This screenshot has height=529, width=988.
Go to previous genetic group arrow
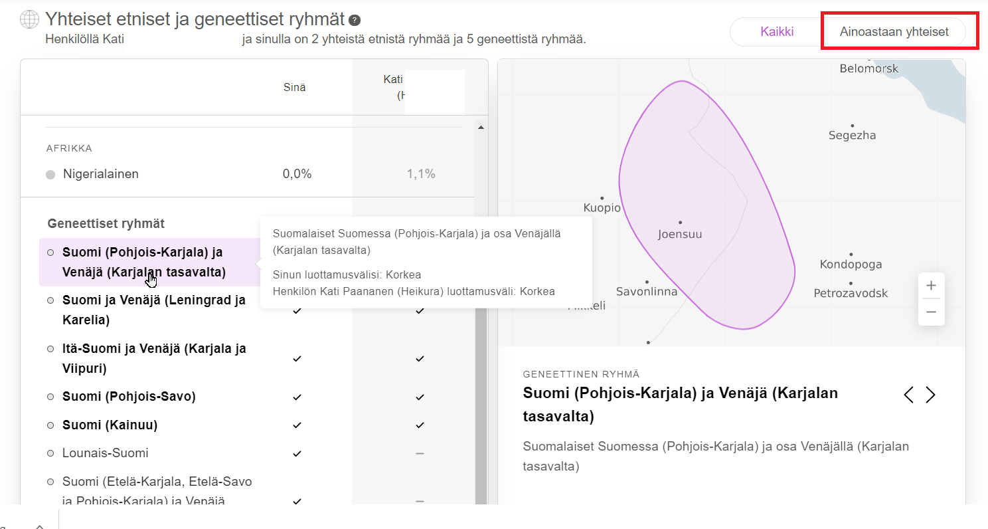(908, 395)
